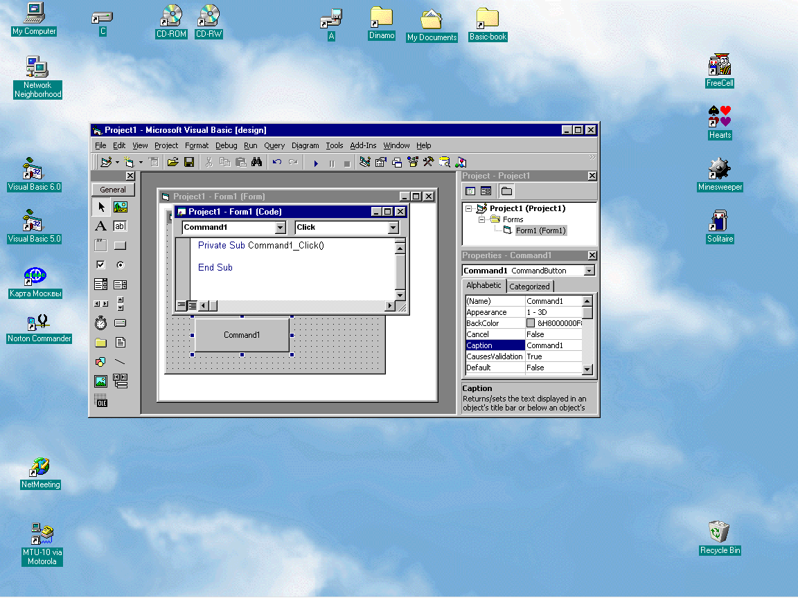This screenshot has height=598, width=798.
Task: Select the TextBox tool (abl icon)
Action: tap(121, 226)
